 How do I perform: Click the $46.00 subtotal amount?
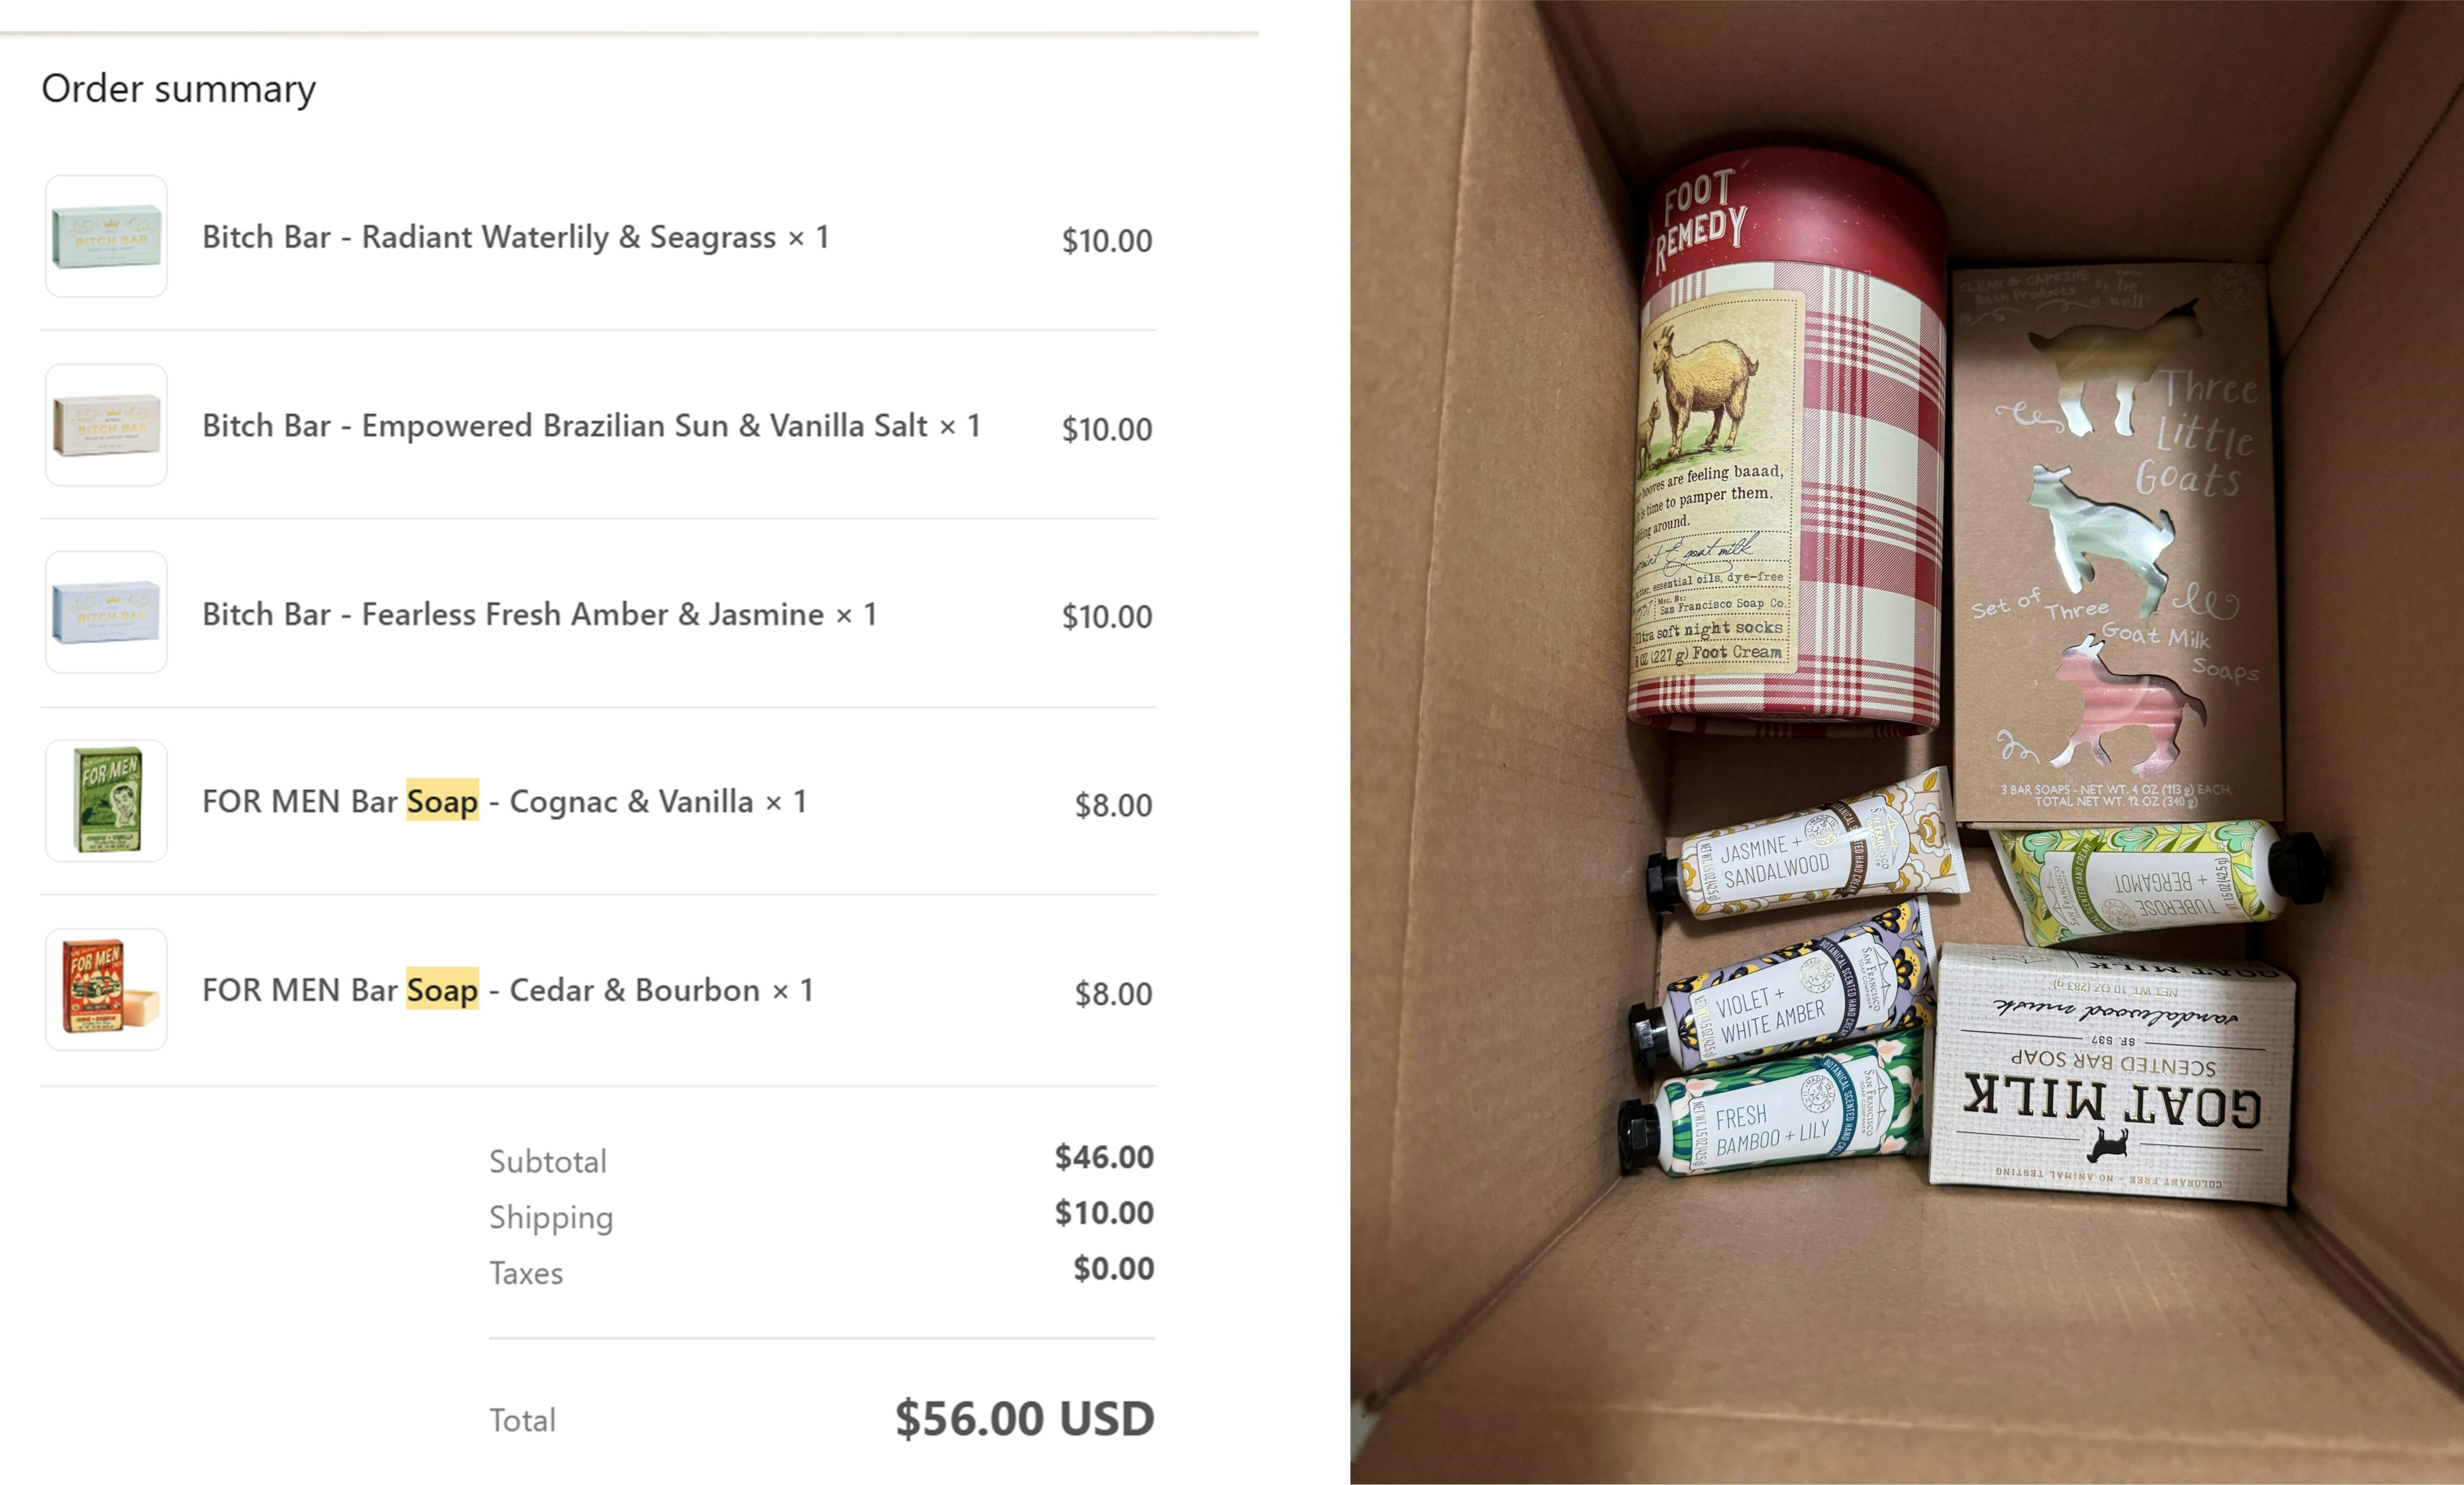[x=1104, y=1157]
